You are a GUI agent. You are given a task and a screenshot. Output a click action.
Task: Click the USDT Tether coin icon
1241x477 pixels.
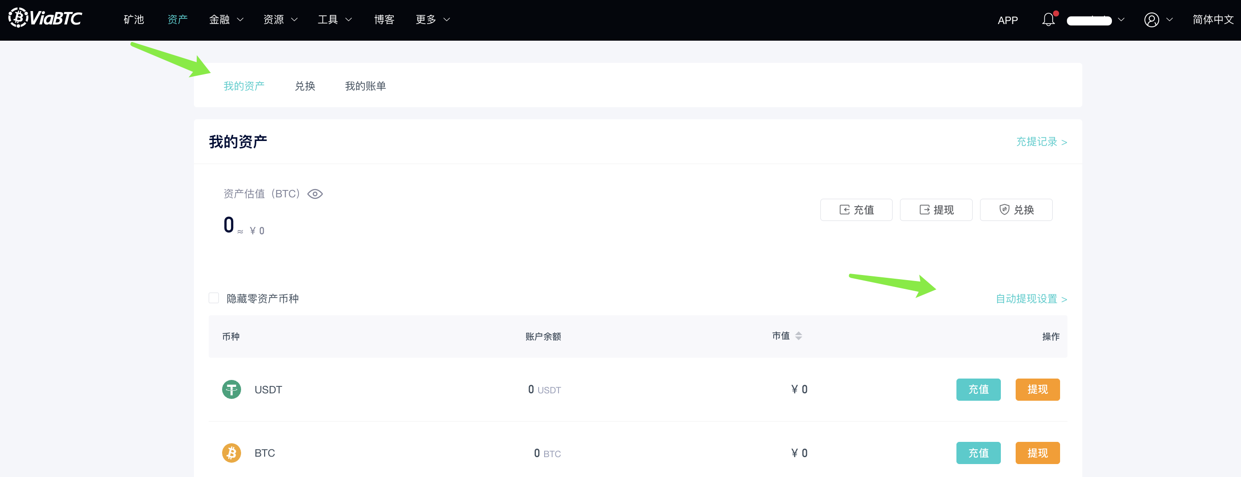[231, 389]
